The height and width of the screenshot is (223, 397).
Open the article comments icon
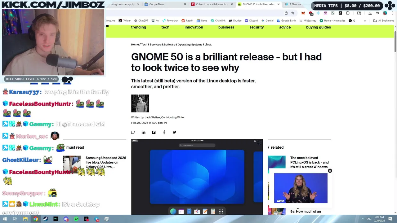click(133, 132)
